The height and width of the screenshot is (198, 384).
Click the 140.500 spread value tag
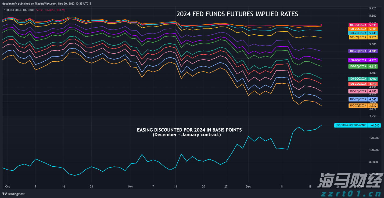(374, 125)
